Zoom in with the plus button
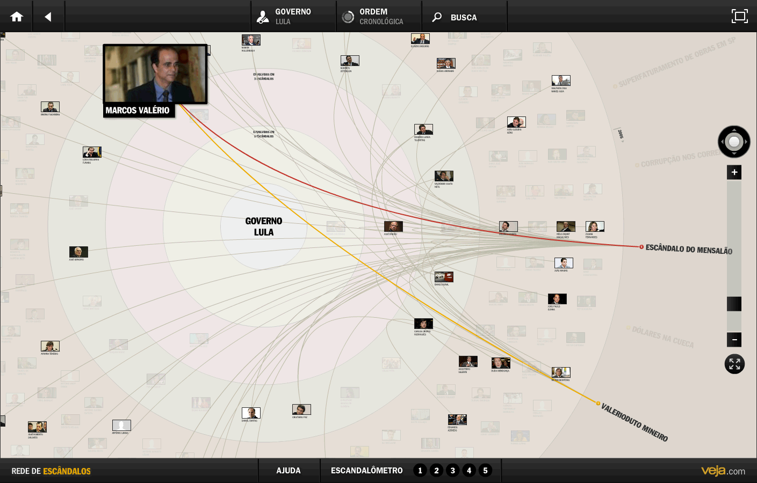 click(x=734, y=172)
